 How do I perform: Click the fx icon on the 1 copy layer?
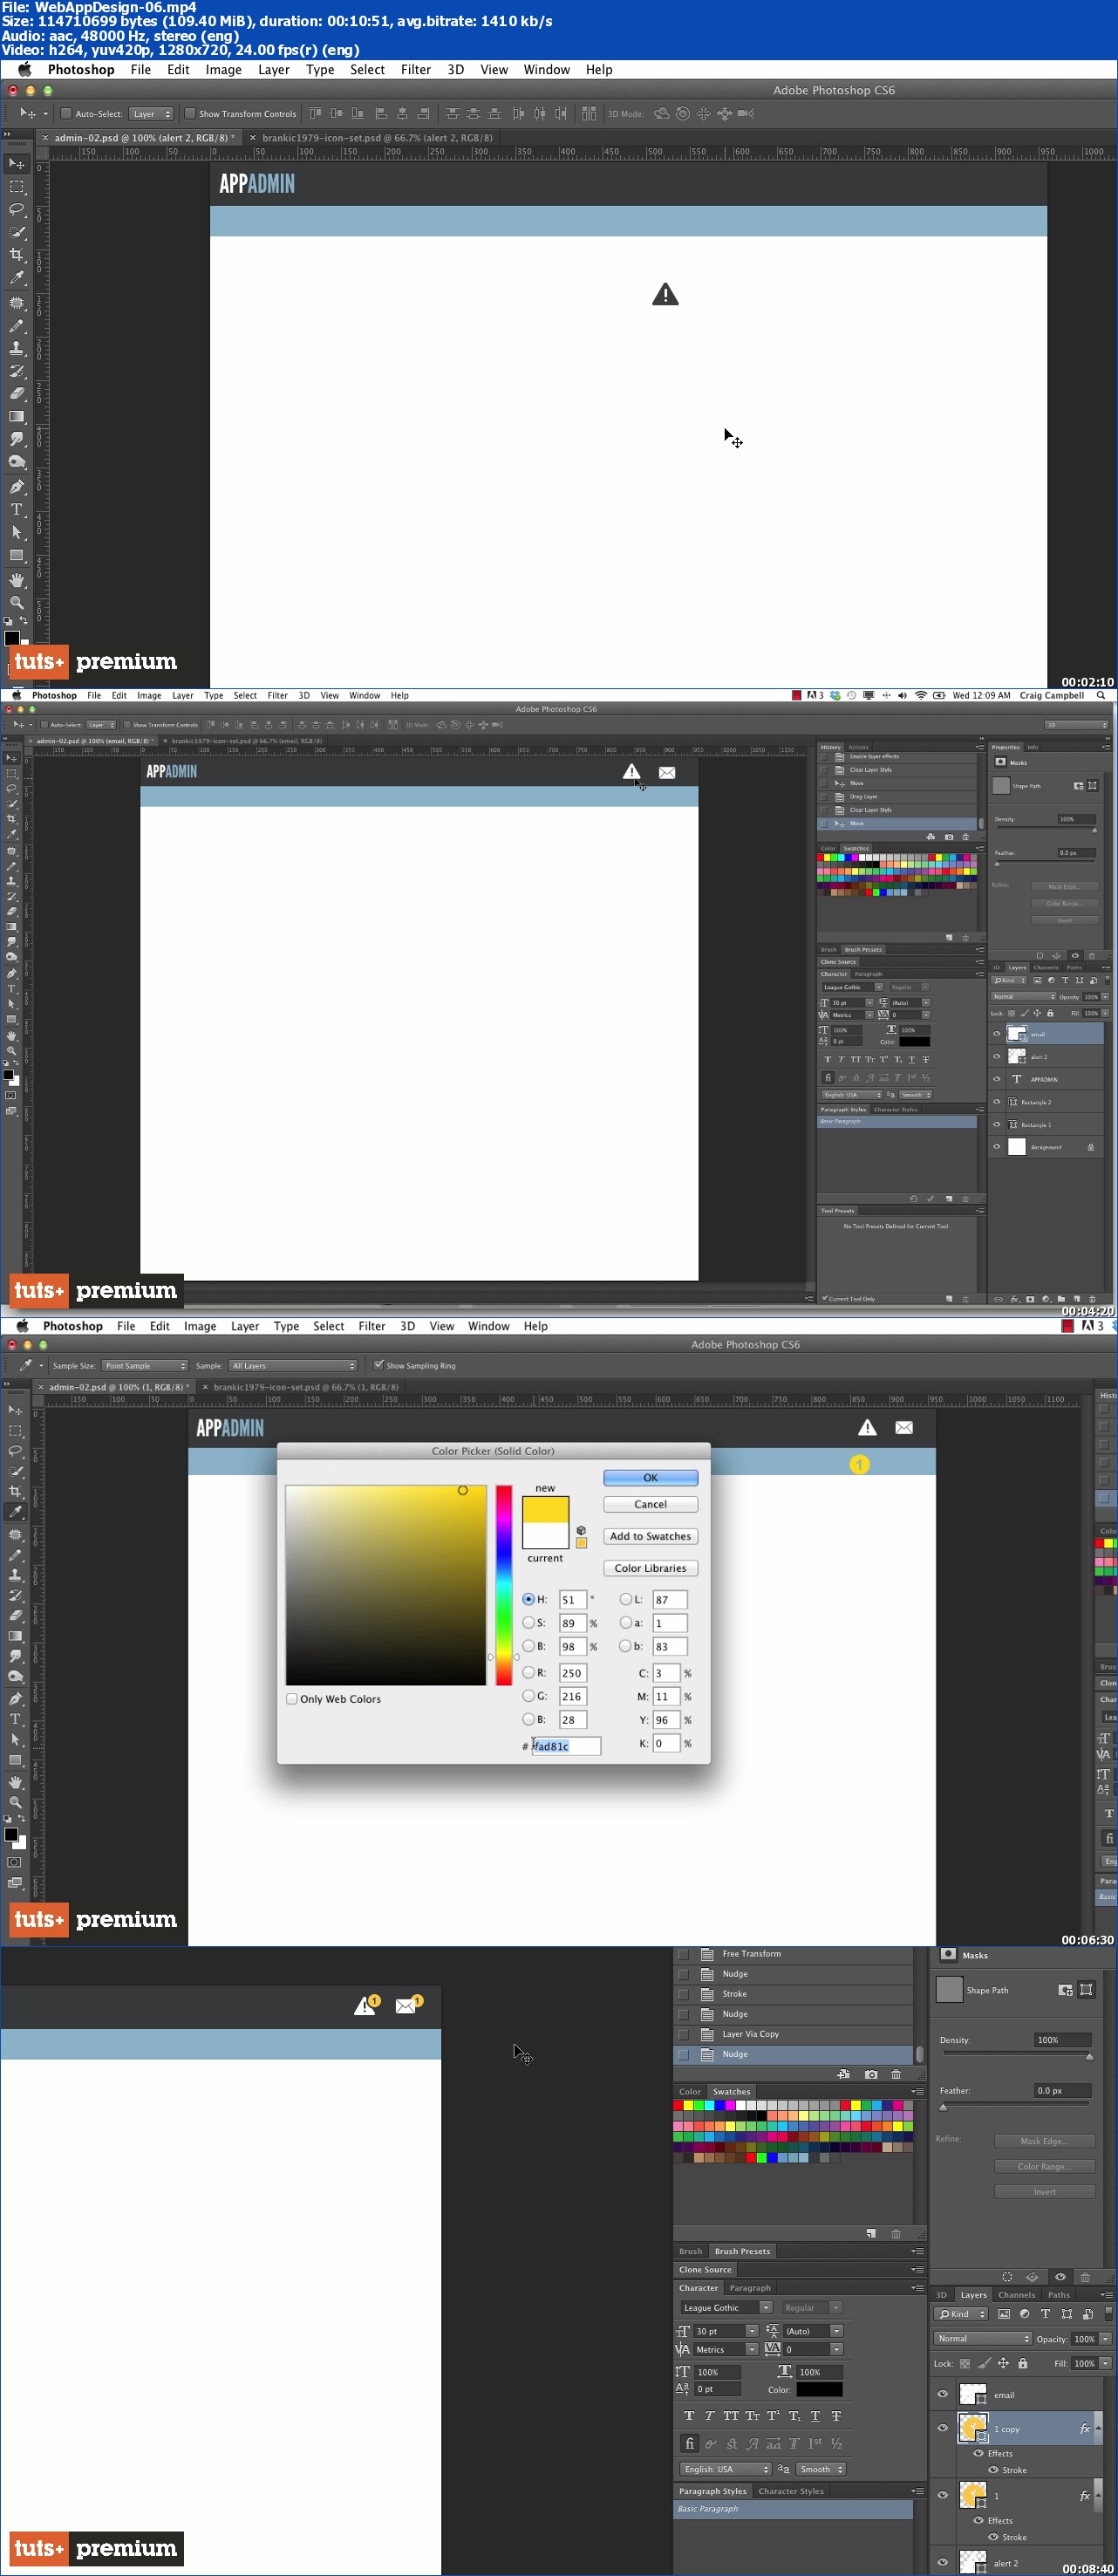(x=1085, y=2429)
